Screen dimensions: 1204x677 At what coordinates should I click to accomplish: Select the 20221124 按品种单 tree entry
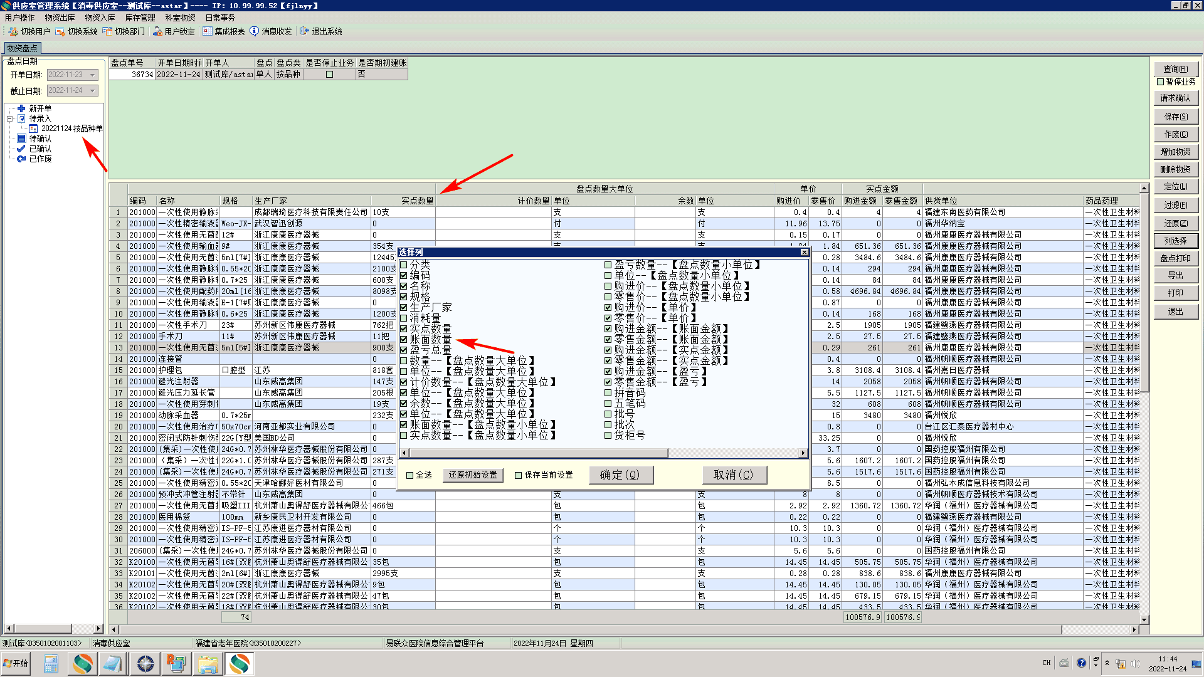71,129
